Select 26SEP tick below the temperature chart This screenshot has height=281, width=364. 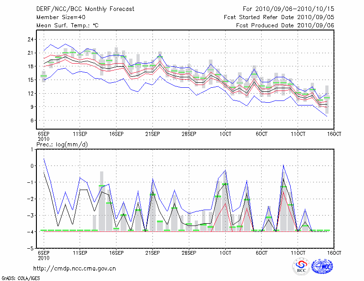pyautogui.click(x=188, y=134)
